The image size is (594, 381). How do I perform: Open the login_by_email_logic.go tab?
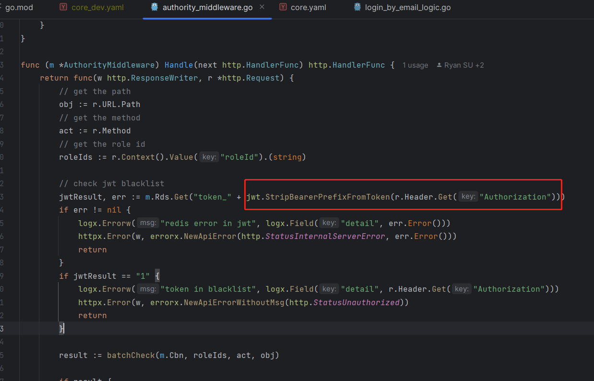pos(408,8)
